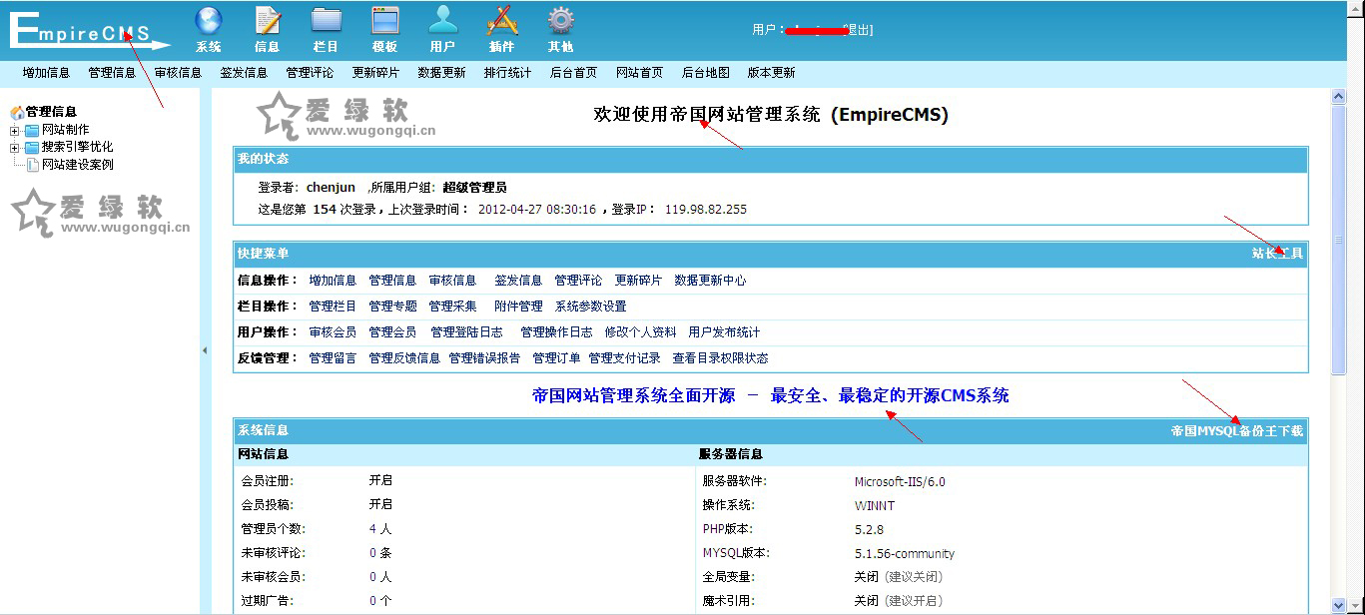Click the 搜索引擎优化 folder icon
This screenshot has width=1365, height=615.
point(32,147)
